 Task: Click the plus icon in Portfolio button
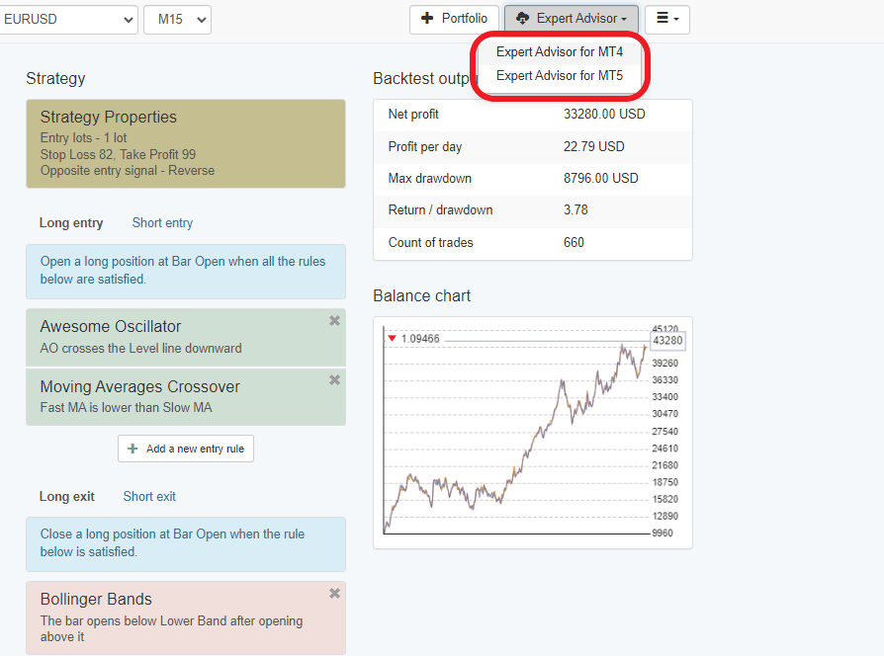tap(427, 19)
